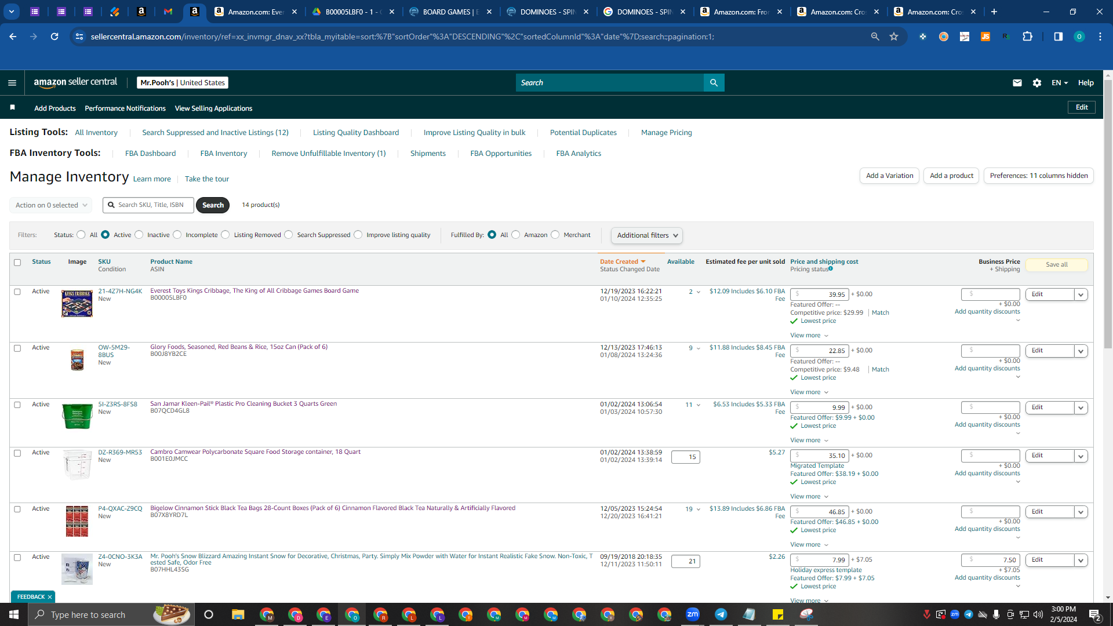Open the settings gear icon
The image size is (1113, 626).
(1036, 83)
